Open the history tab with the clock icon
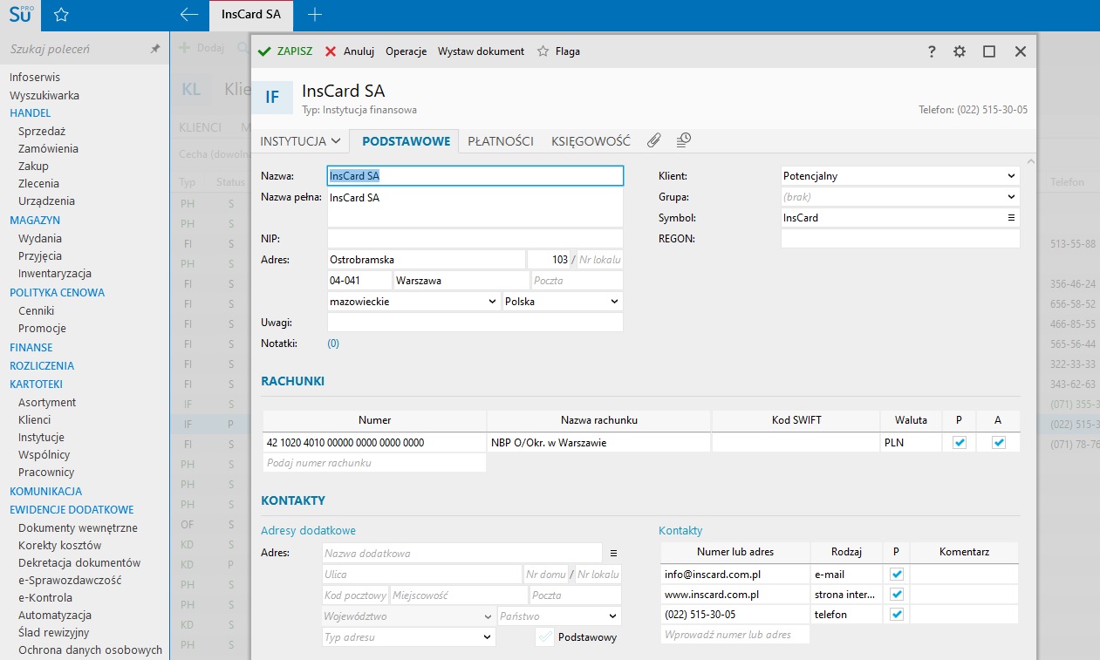 683,139
